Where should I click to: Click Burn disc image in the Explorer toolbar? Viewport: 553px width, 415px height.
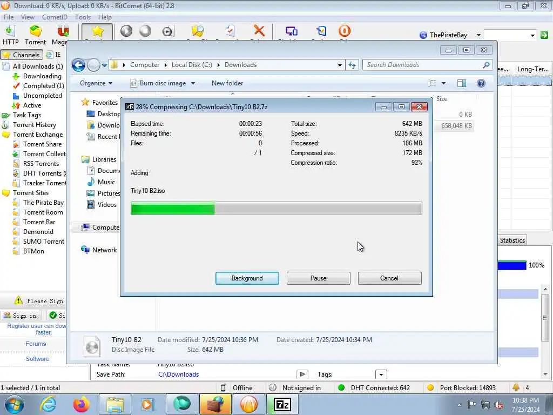158,83
